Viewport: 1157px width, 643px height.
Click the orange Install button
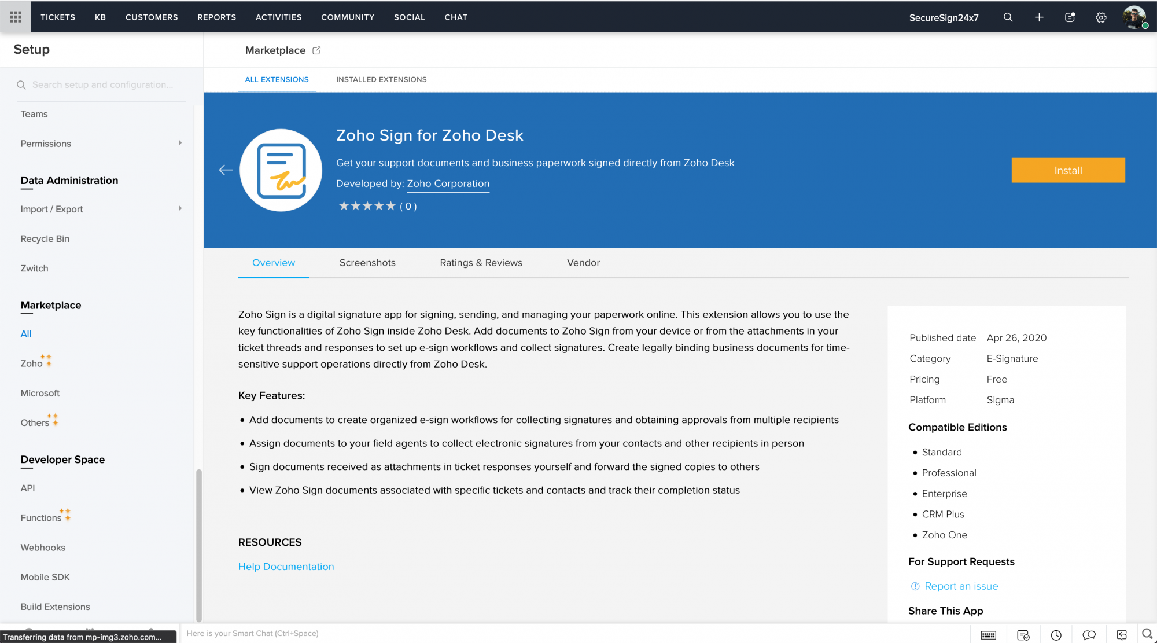(x=1068, y=170)
